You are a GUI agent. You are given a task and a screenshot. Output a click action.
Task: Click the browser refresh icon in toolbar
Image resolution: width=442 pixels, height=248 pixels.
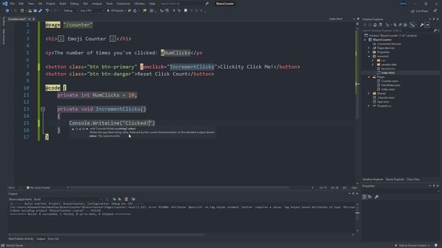[135, 11]
